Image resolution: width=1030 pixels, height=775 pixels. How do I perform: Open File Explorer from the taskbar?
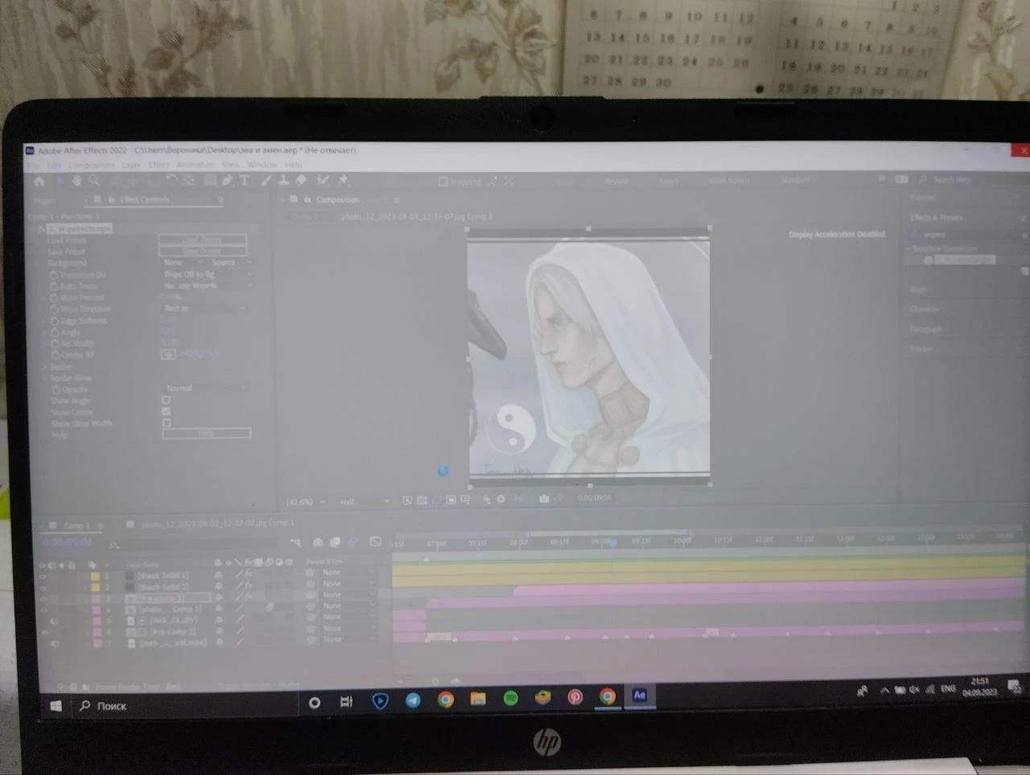478,699
